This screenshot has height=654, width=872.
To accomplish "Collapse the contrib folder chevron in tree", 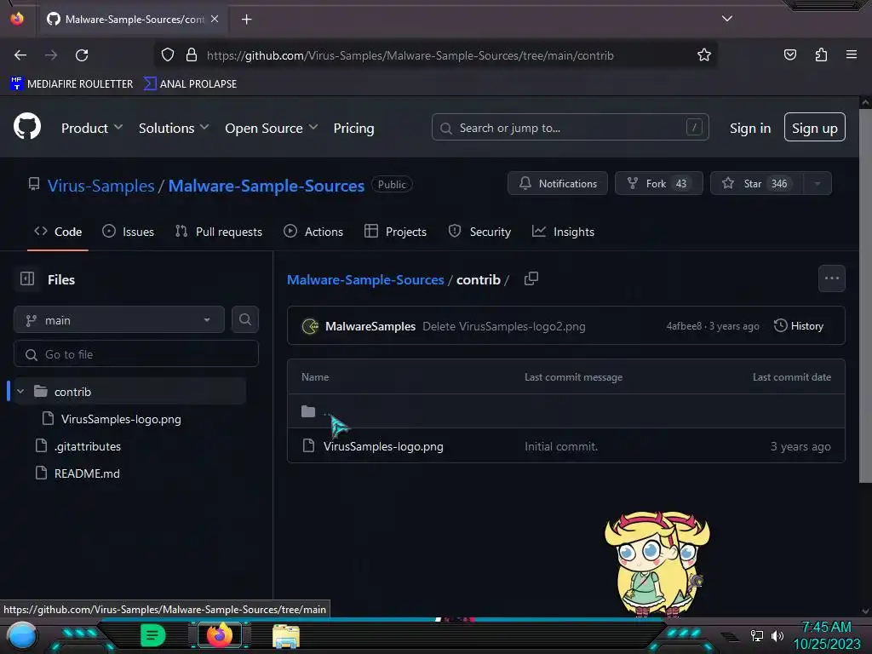I will pyautogui.click(x=20, y=392).
